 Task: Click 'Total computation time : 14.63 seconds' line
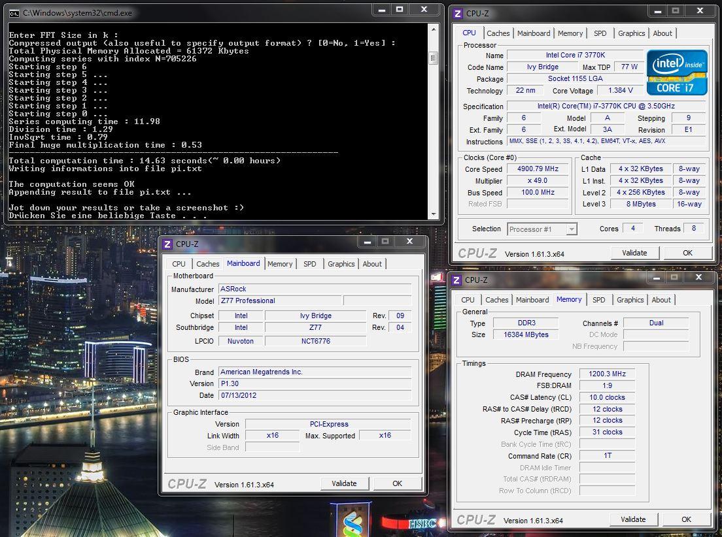click(145, 161)
